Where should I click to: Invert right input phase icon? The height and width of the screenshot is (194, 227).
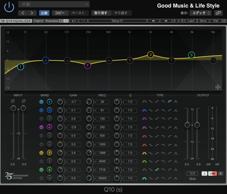pyautogui.click(x=24, y=101)
